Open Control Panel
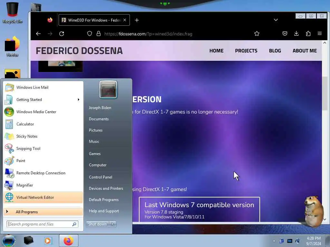The height and width of the screenshot is (247, 330). [101, 177]
